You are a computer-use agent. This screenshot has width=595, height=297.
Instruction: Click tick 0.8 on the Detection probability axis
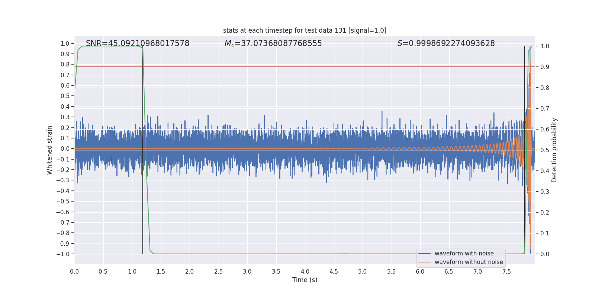545,88
